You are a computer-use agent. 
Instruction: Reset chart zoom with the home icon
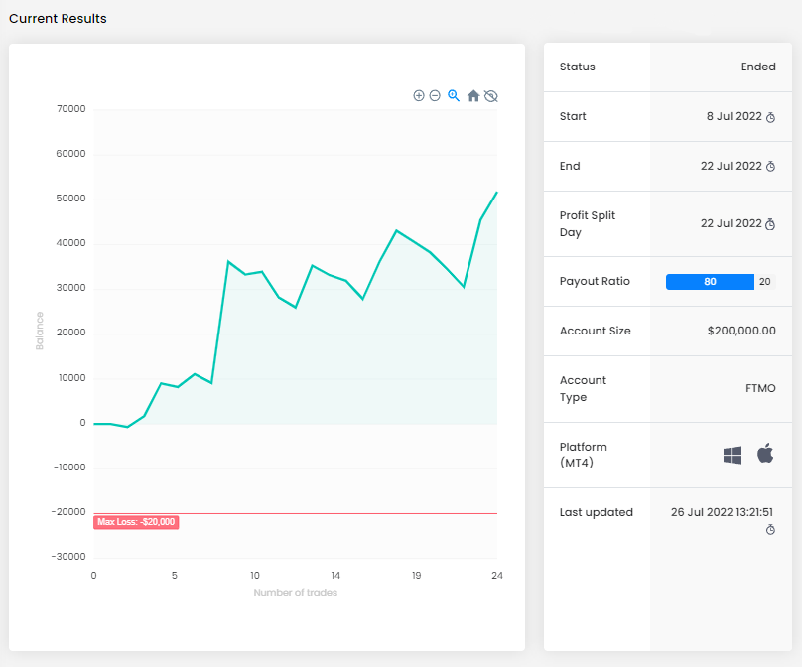pyautogui.click(x=473, y=95)
